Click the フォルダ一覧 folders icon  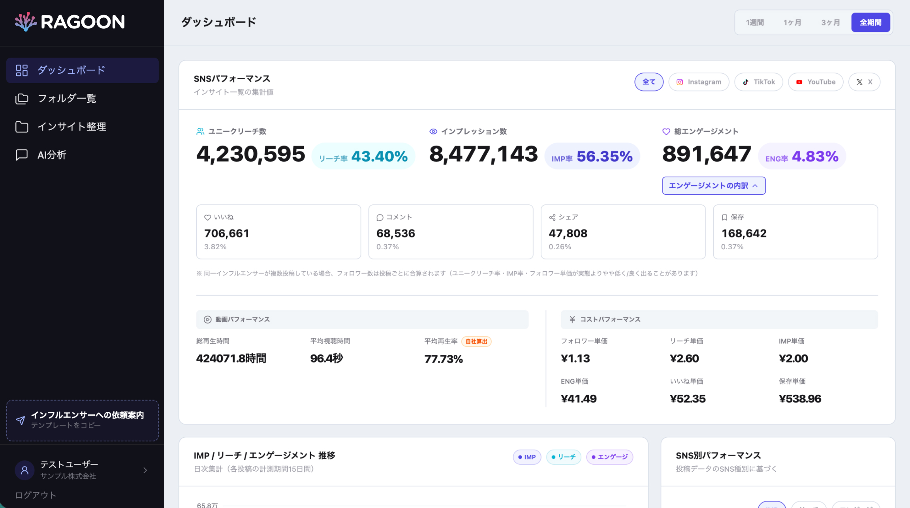22,99
